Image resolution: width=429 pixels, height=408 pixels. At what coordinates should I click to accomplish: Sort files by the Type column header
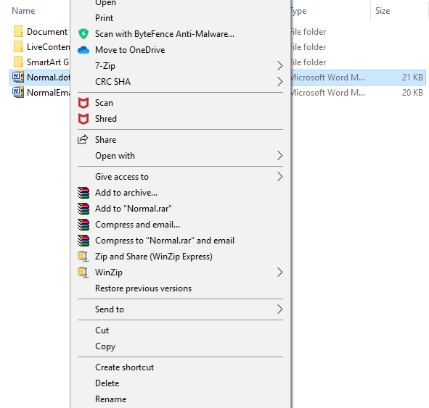[x=298, y=11]
